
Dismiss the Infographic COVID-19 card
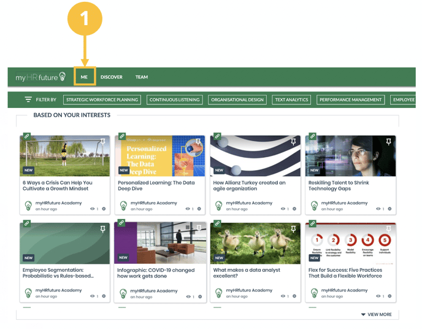click(199, 296)
